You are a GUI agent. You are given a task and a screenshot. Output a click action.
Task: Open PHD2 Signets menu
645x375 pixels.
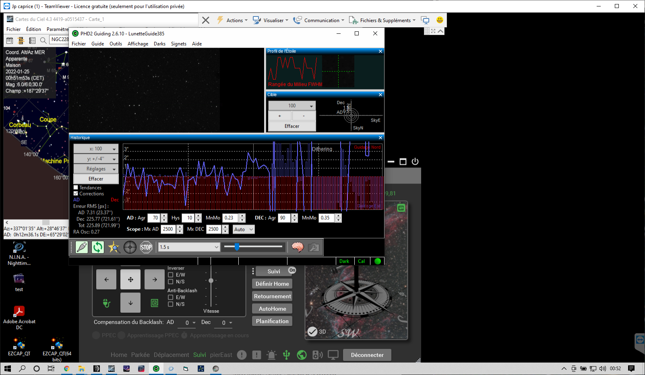179,44
